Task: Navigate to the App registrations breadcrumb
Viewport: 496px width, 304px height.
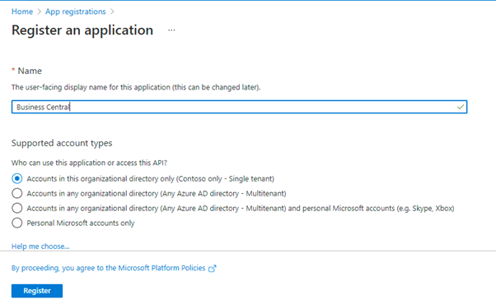Action: point(75,12)
